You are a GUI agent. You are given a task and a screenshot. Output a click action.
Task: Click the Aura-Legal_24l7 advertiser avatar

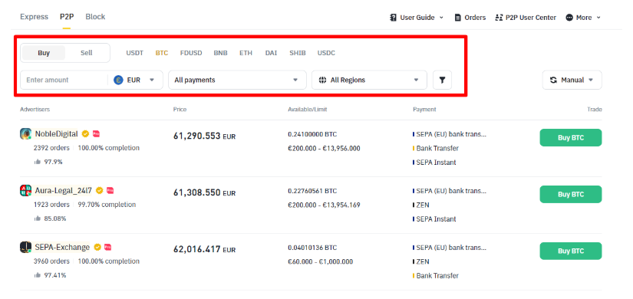[x=25, y=190]
